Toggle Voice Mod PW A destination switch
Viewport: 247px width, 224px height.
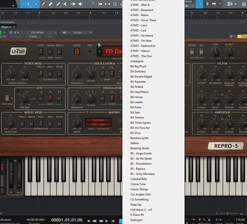pos(50,73)
